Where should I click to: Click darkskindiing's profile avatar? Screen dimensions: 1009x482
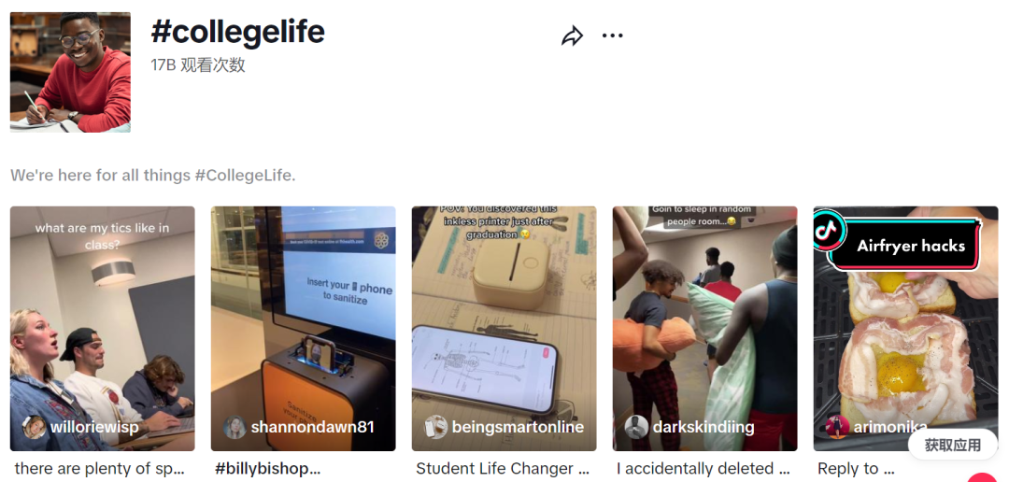tap(636, 427)
